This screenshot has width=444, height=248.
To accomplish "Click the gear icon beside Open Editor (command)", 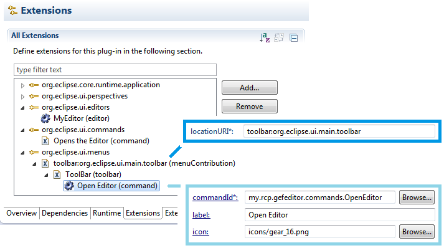I will tap(68, 186).
